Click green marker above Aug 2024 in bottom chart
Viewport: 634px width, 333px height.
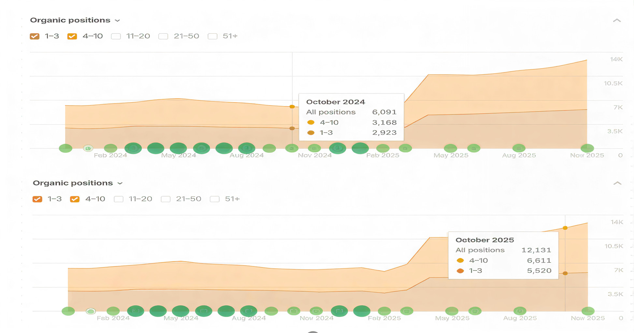[x=249, y=311]
